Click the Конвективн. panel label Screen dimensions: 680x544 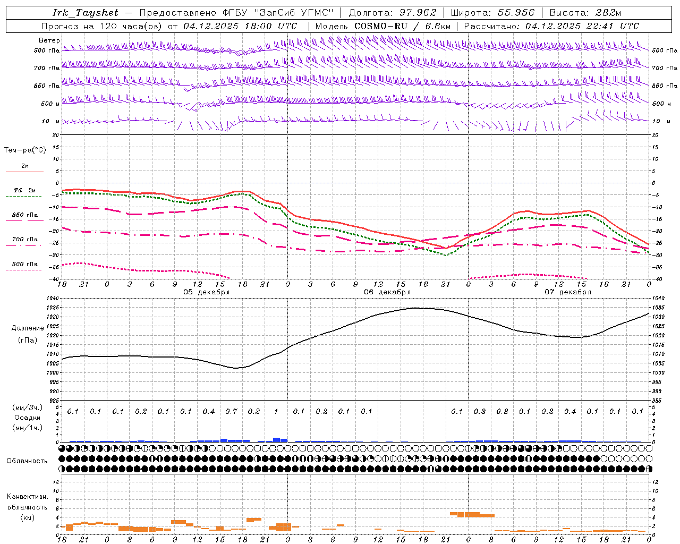pos(28,497)
